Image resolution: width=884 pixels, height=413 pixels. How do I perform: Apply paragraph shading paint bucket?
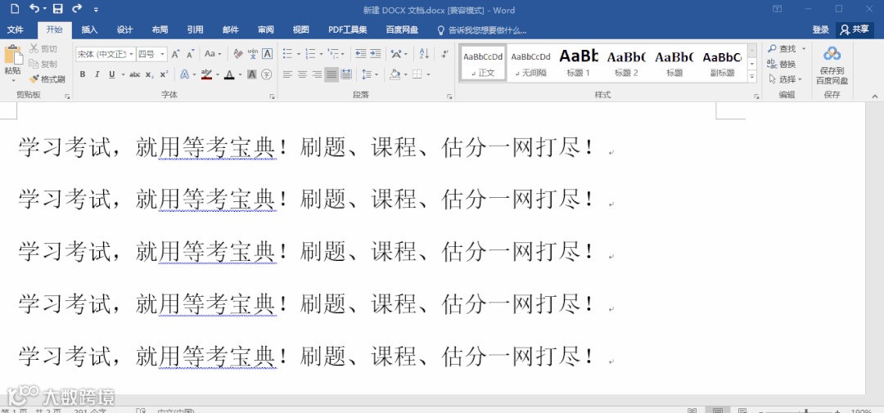(395, 74)
